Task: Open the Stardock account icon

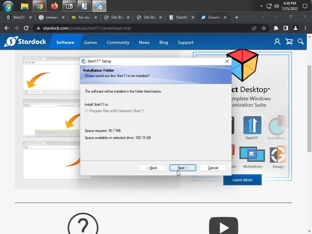Action: pos(277,41)
